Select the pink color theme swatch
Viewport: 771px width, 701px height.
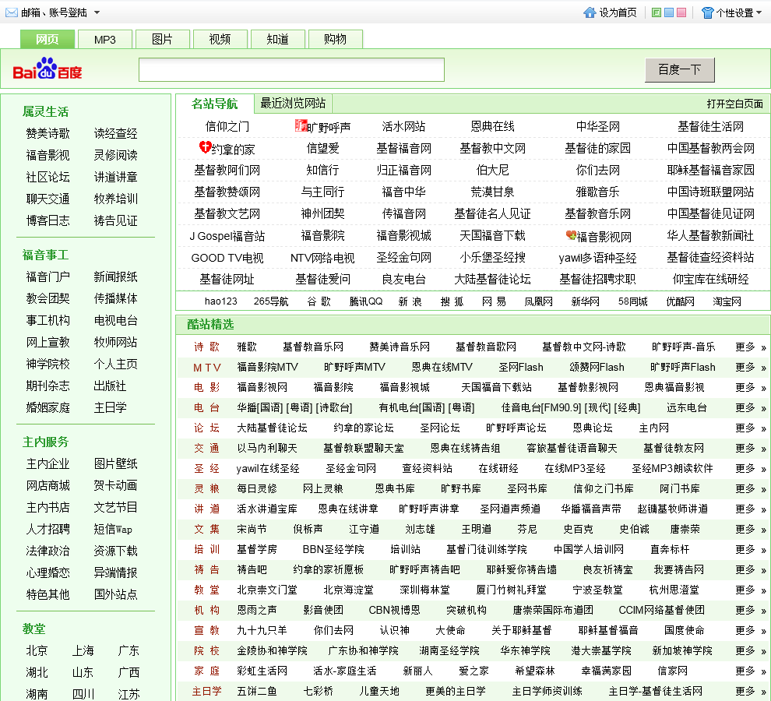click(681, 12)
